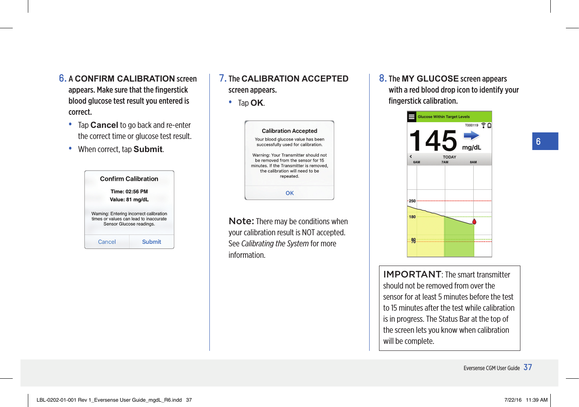Click the 8AM time label on the graph

click(473, 162)
